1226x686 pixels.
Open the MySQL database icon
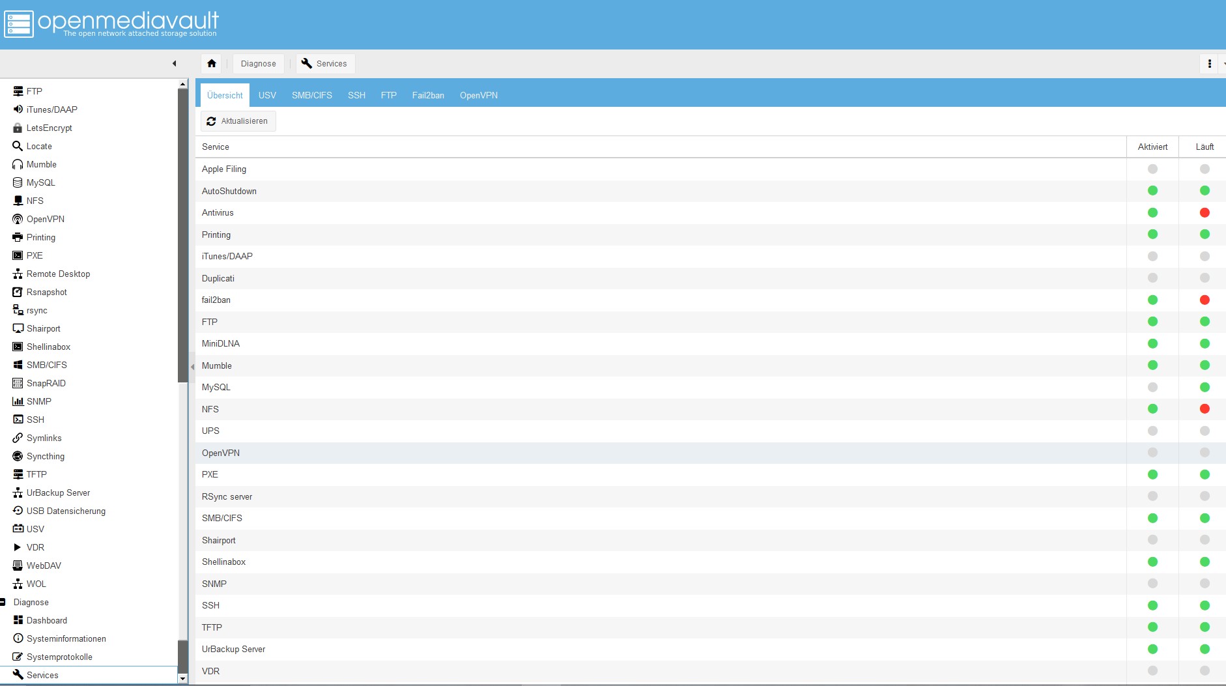[x=18, y=182]
